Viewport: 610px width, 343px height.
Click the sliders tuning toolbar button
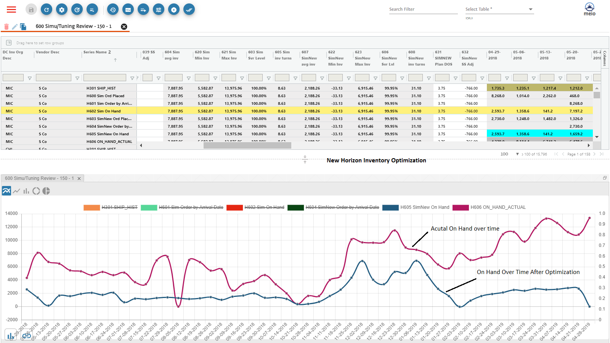click(159, 10)
